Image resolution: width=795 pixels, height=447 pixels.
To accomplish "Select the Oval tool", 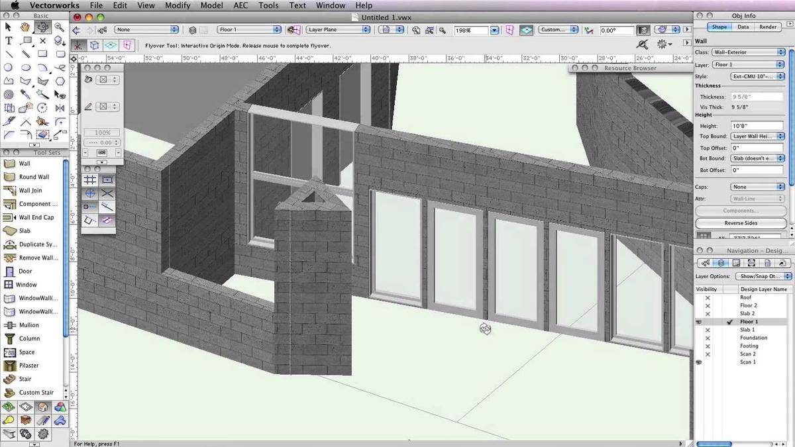I will point(25,68).
